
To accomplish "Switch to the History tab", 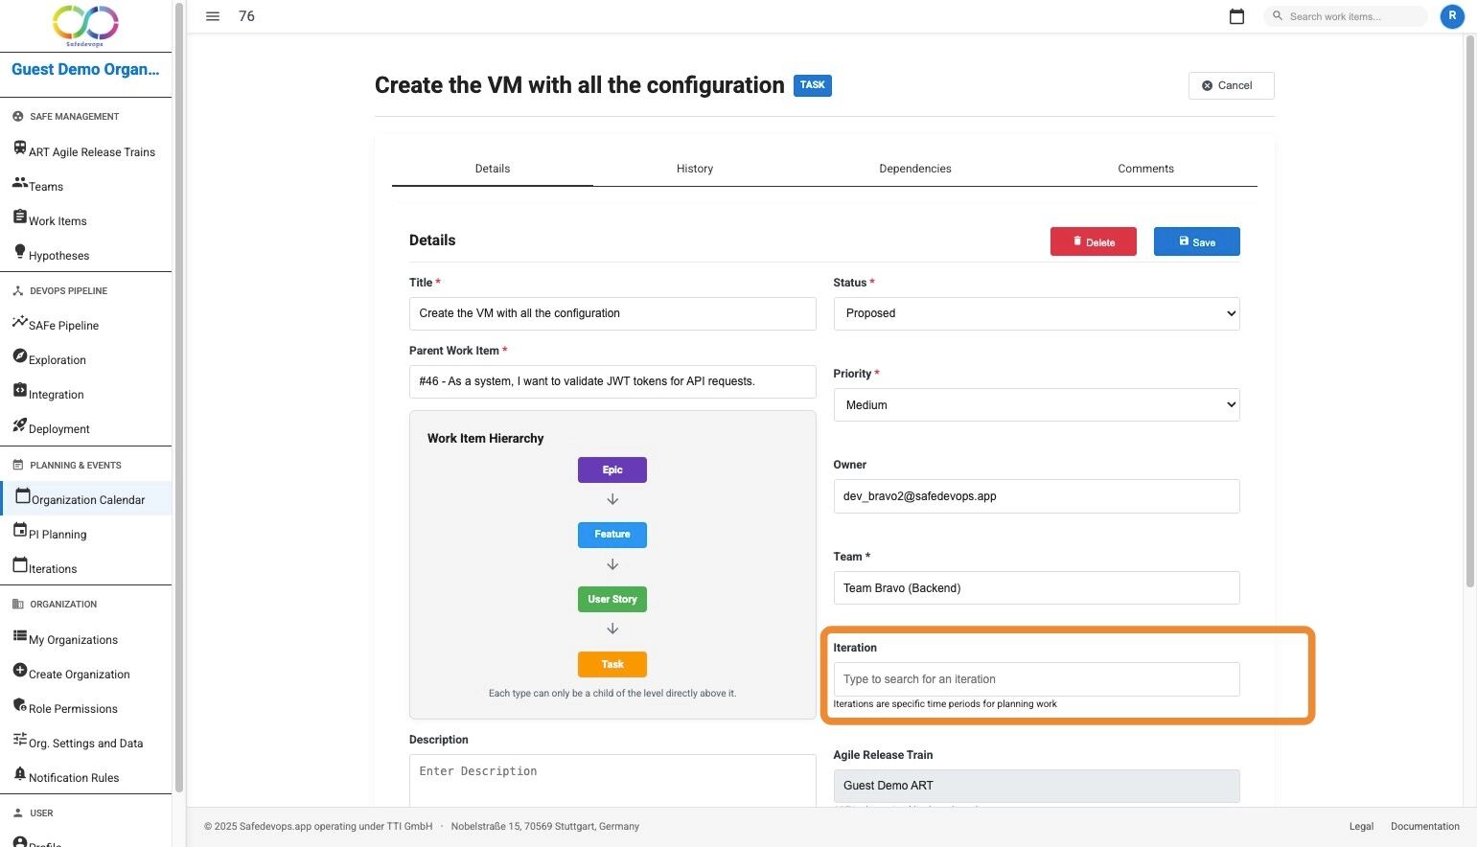I will click(x=694, y=168).
